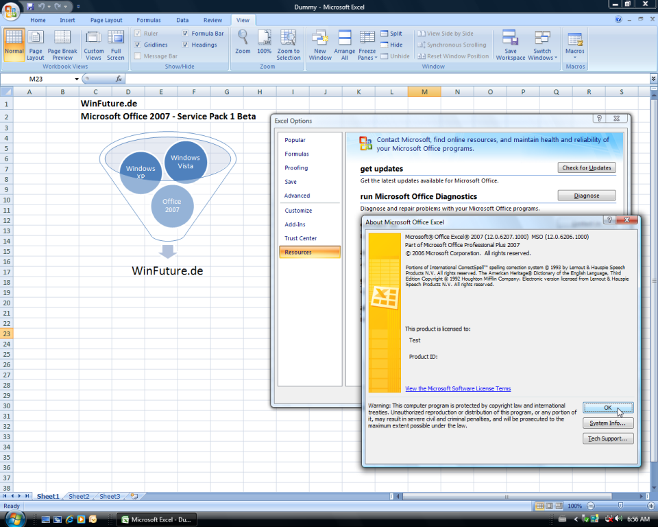Select Trust Center in Excel Options list
Screen dimensions: 658x527
pos(300,238)
